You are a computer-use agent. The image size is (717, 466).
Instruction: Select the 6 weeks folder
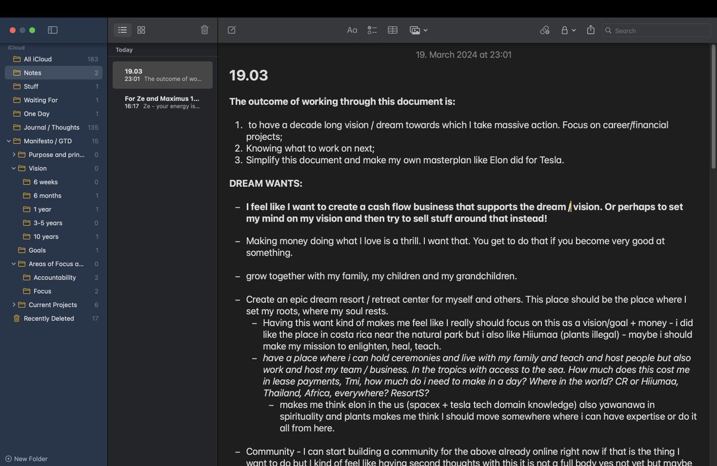tap(54, 182)
